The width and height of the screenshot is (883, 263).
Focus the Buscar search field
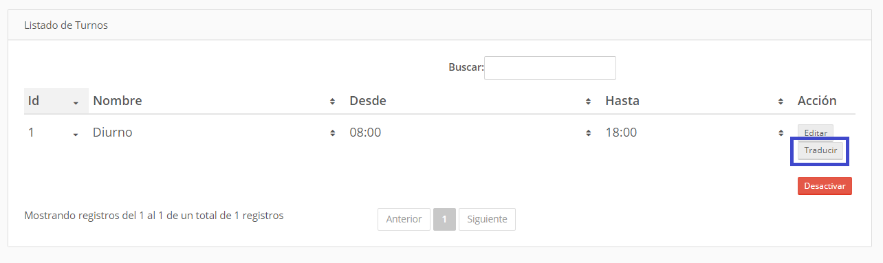coord(549,68)
